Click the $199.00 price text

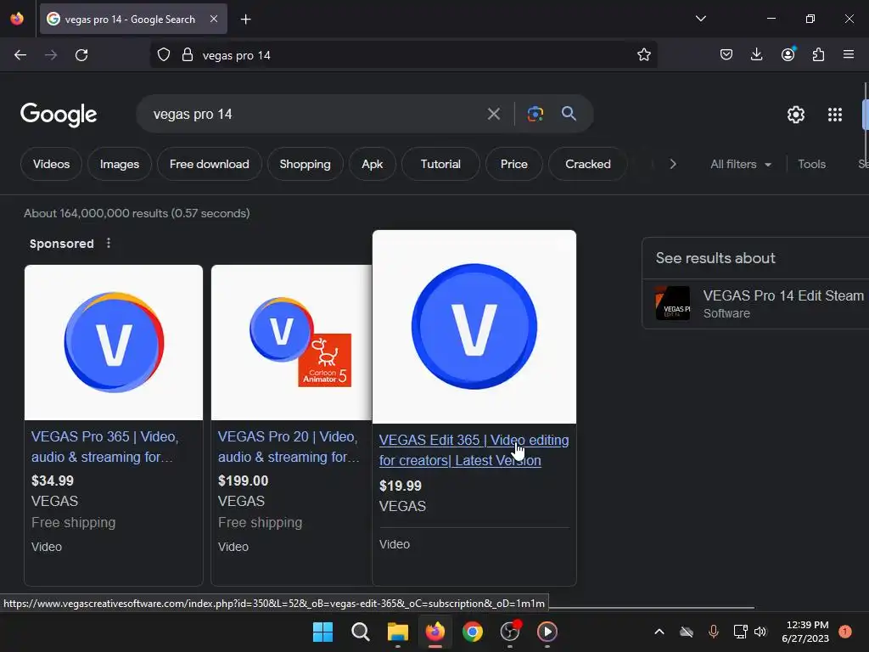pyautogui.click(x=244, y=481)
